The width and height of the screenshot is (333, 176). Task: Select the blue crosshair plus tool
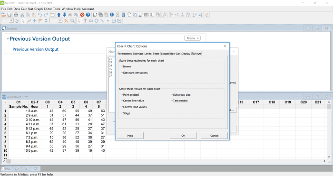pos(34,21)
